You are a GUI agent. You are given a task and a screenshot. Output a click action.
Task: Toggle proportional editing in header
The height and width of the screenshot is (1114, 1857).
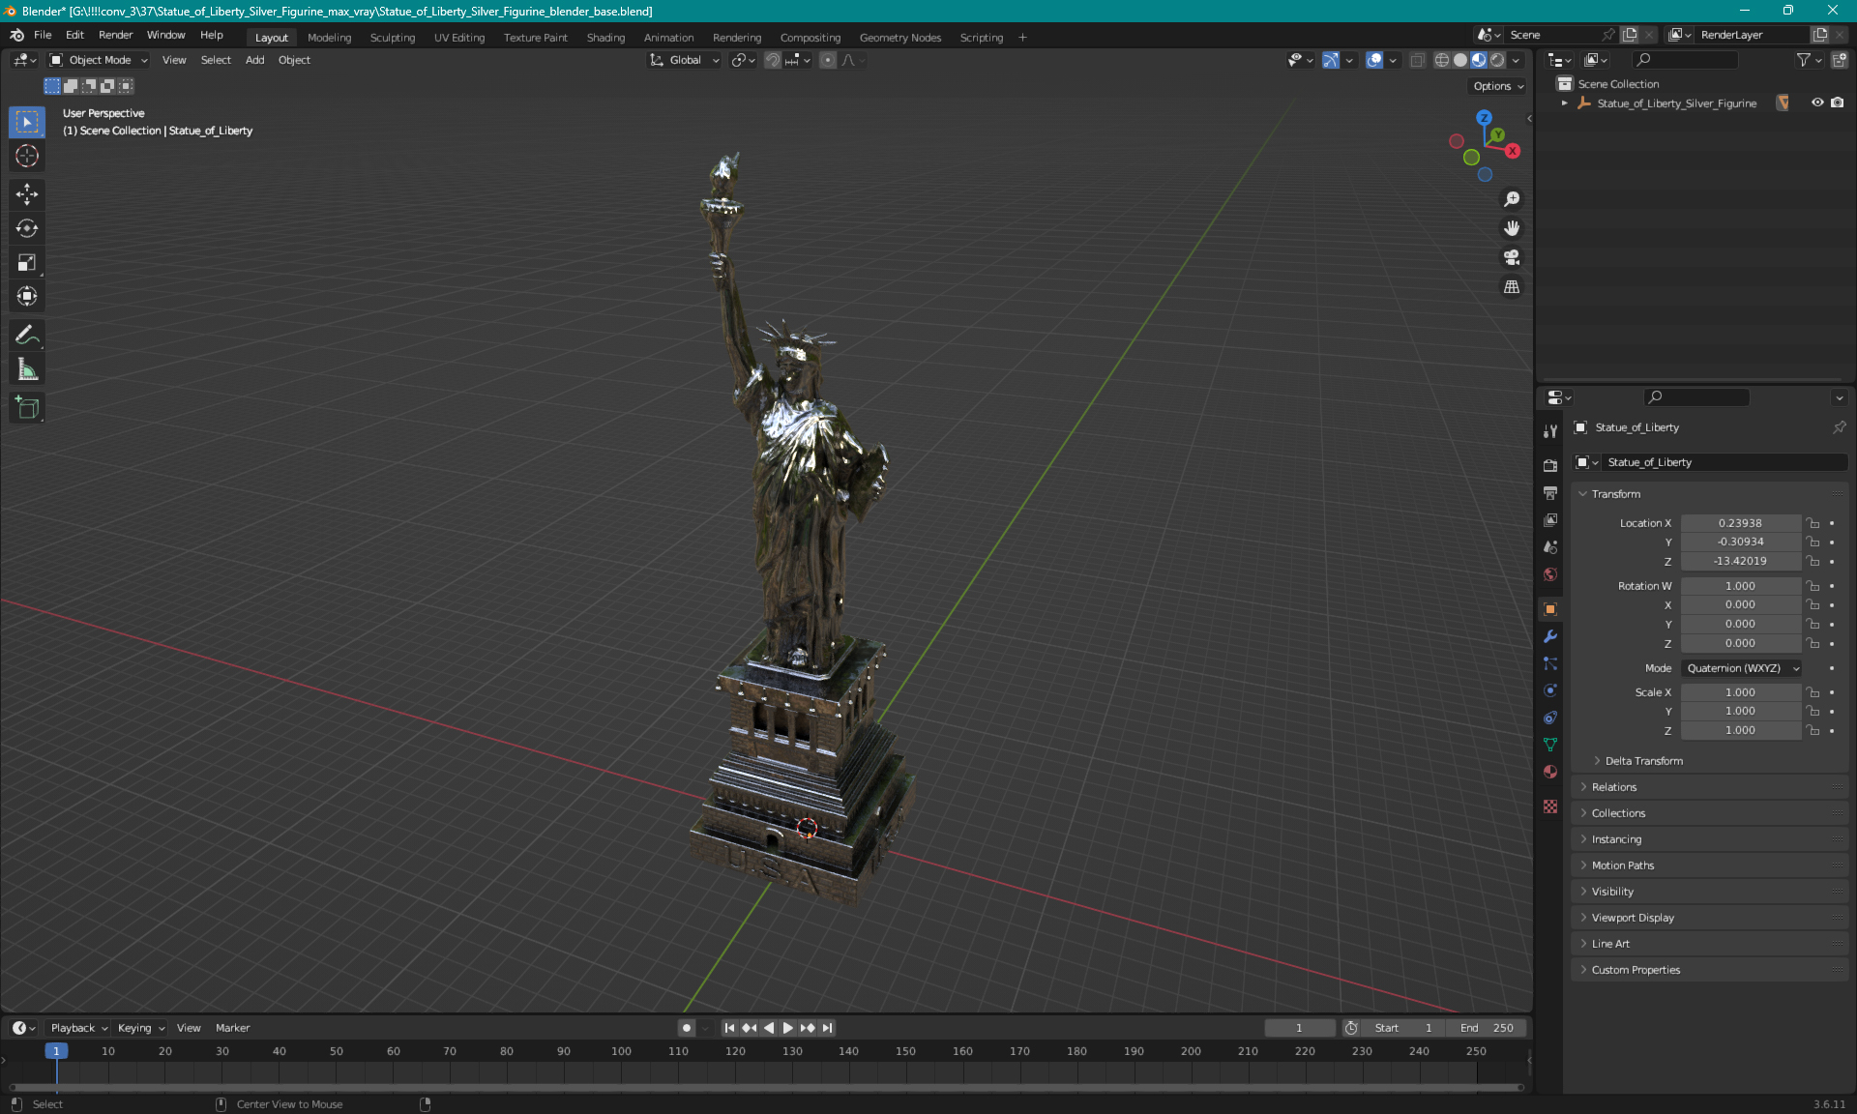pyautogui.click(x=828, y=60)
